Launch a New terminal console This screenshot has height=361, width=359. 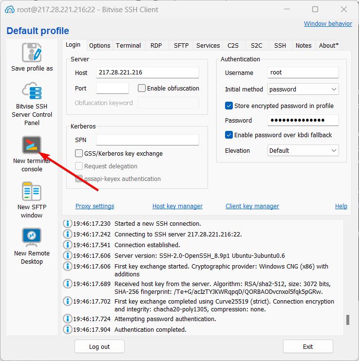pyautogui.click(x=32, y=145)
